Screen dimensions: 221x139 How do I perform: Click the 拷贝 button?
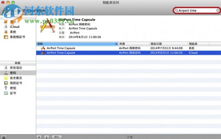57,137
